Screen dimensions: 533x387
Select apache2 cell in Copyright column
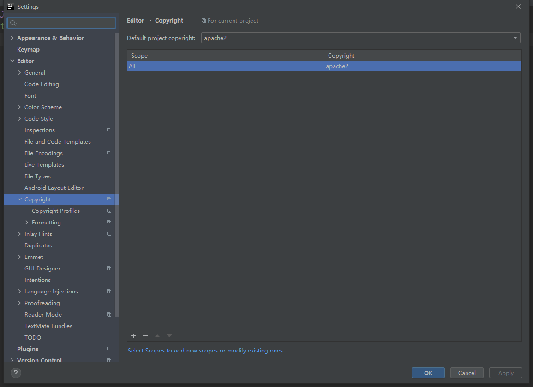423,66
